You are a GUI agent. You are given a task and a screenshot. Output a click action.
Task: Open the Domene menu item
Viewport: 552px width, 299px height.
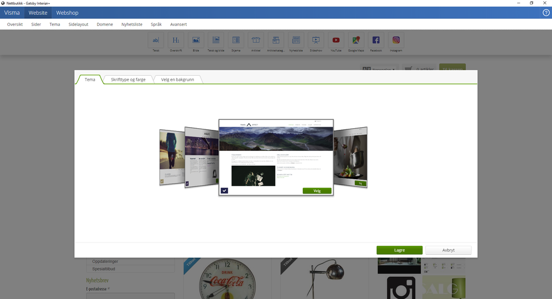(x=105, y=24)
